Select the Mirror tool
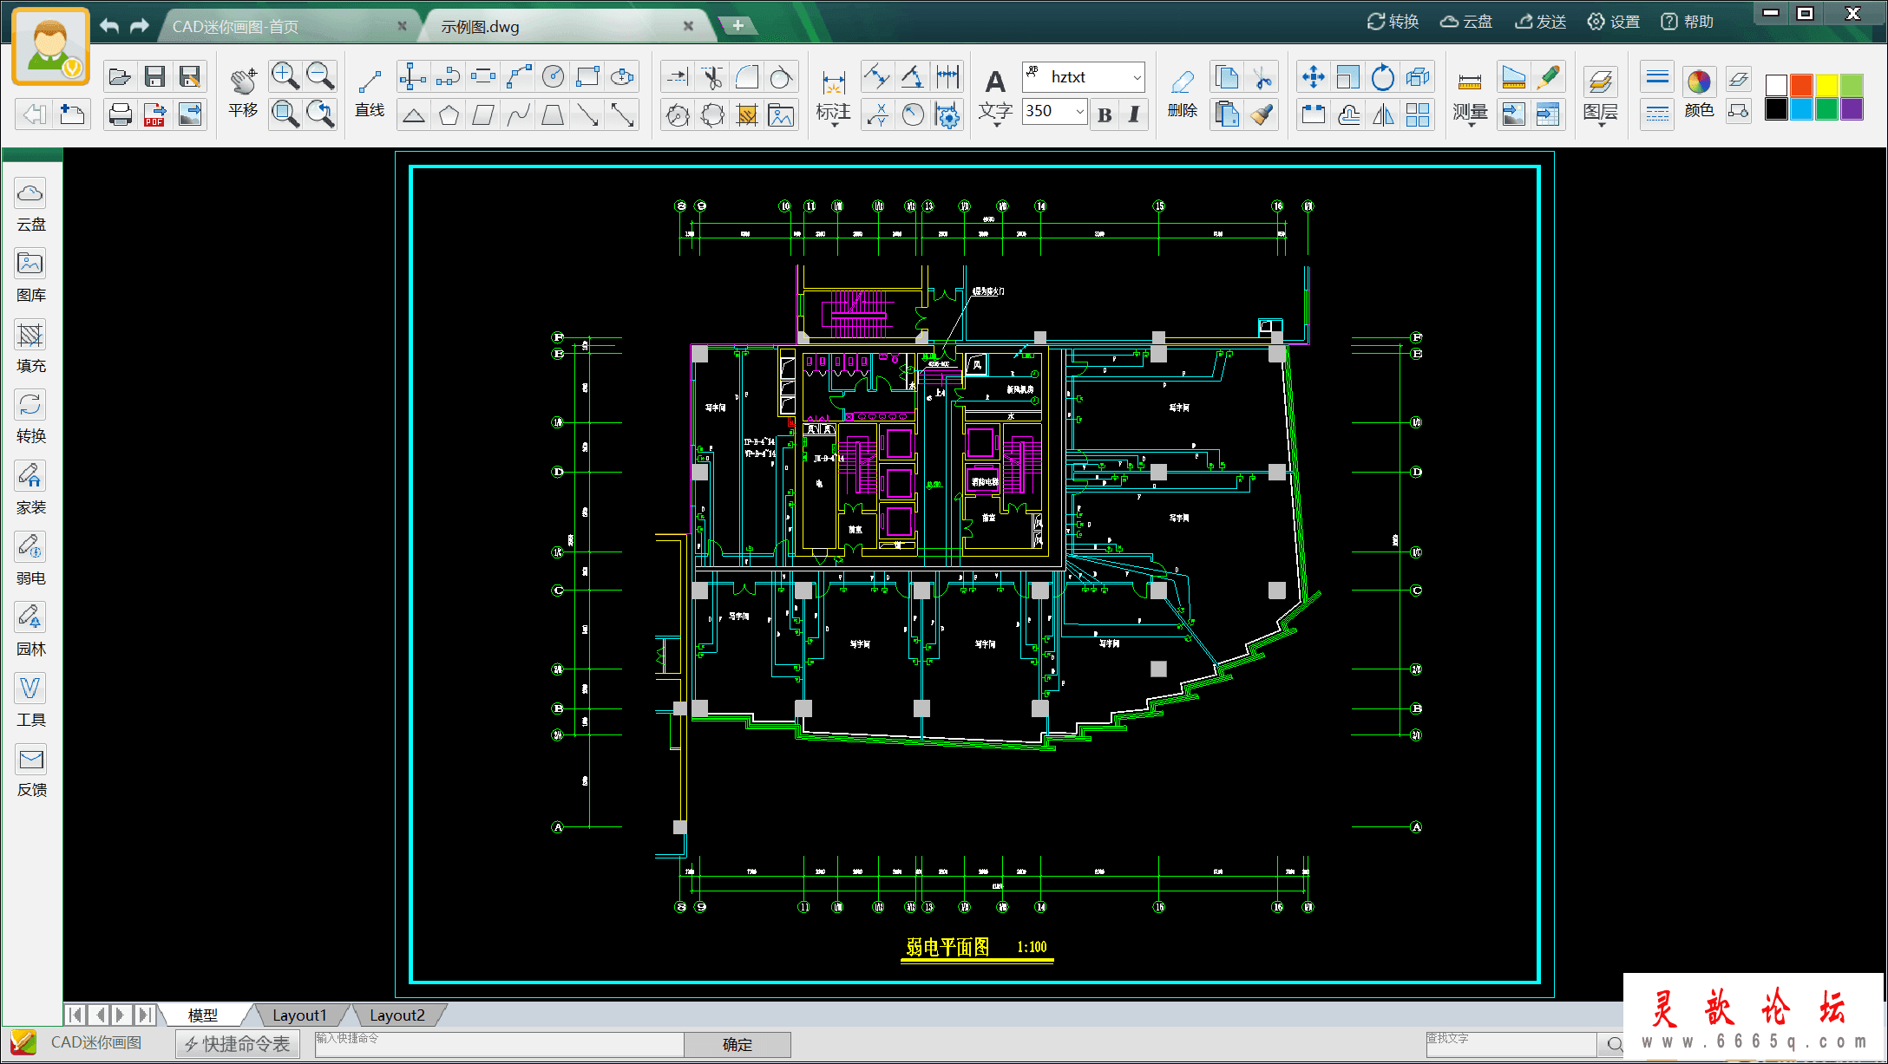The height and width of the screenshot is (1064, 1888). 1383,114
